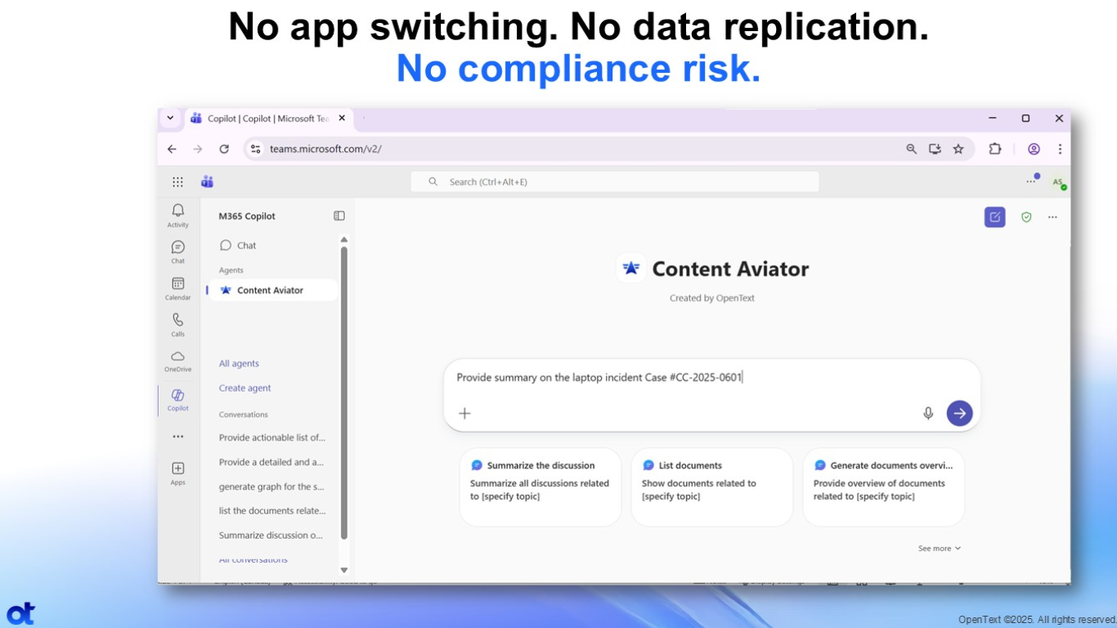1117x628 pixels.
Task: Toggle the M365 Copilot side panel icon
Action: [339, 216]
